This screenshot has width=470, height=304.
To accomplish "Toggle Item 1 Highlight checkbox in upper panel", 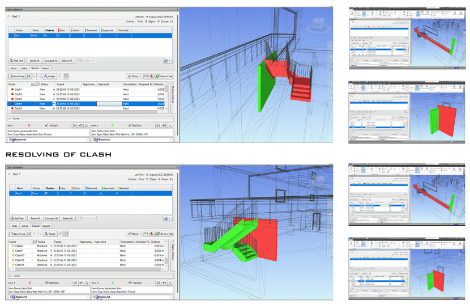I will pyautogui.click(x=46, y=125).
